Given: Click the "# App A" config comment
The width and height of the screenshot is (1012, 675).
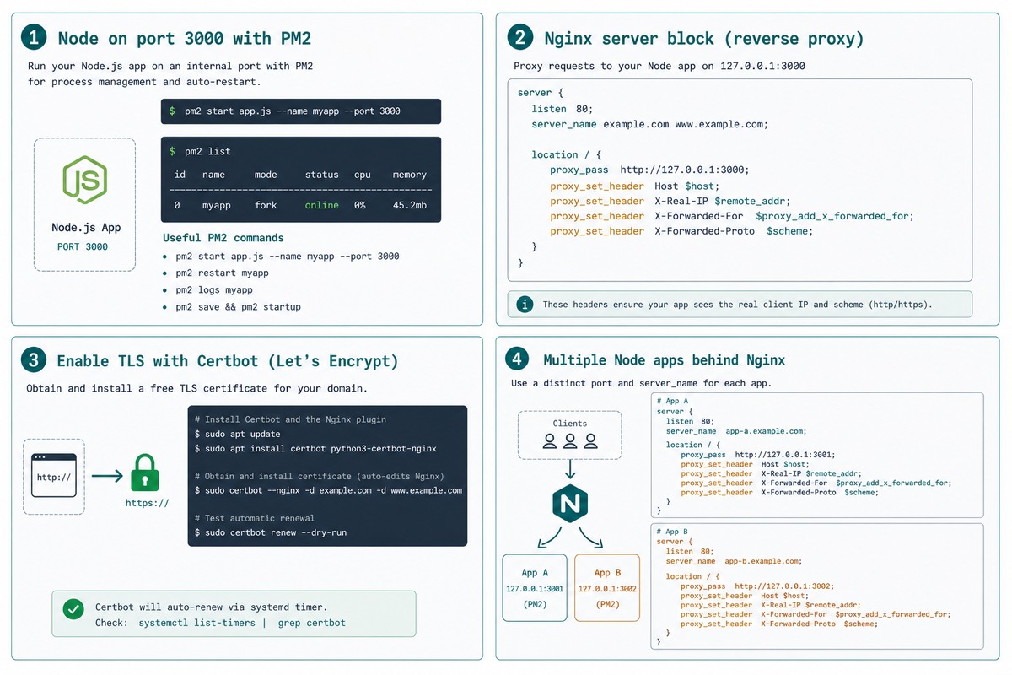Looking at the screenshot, I should (672, 401).
